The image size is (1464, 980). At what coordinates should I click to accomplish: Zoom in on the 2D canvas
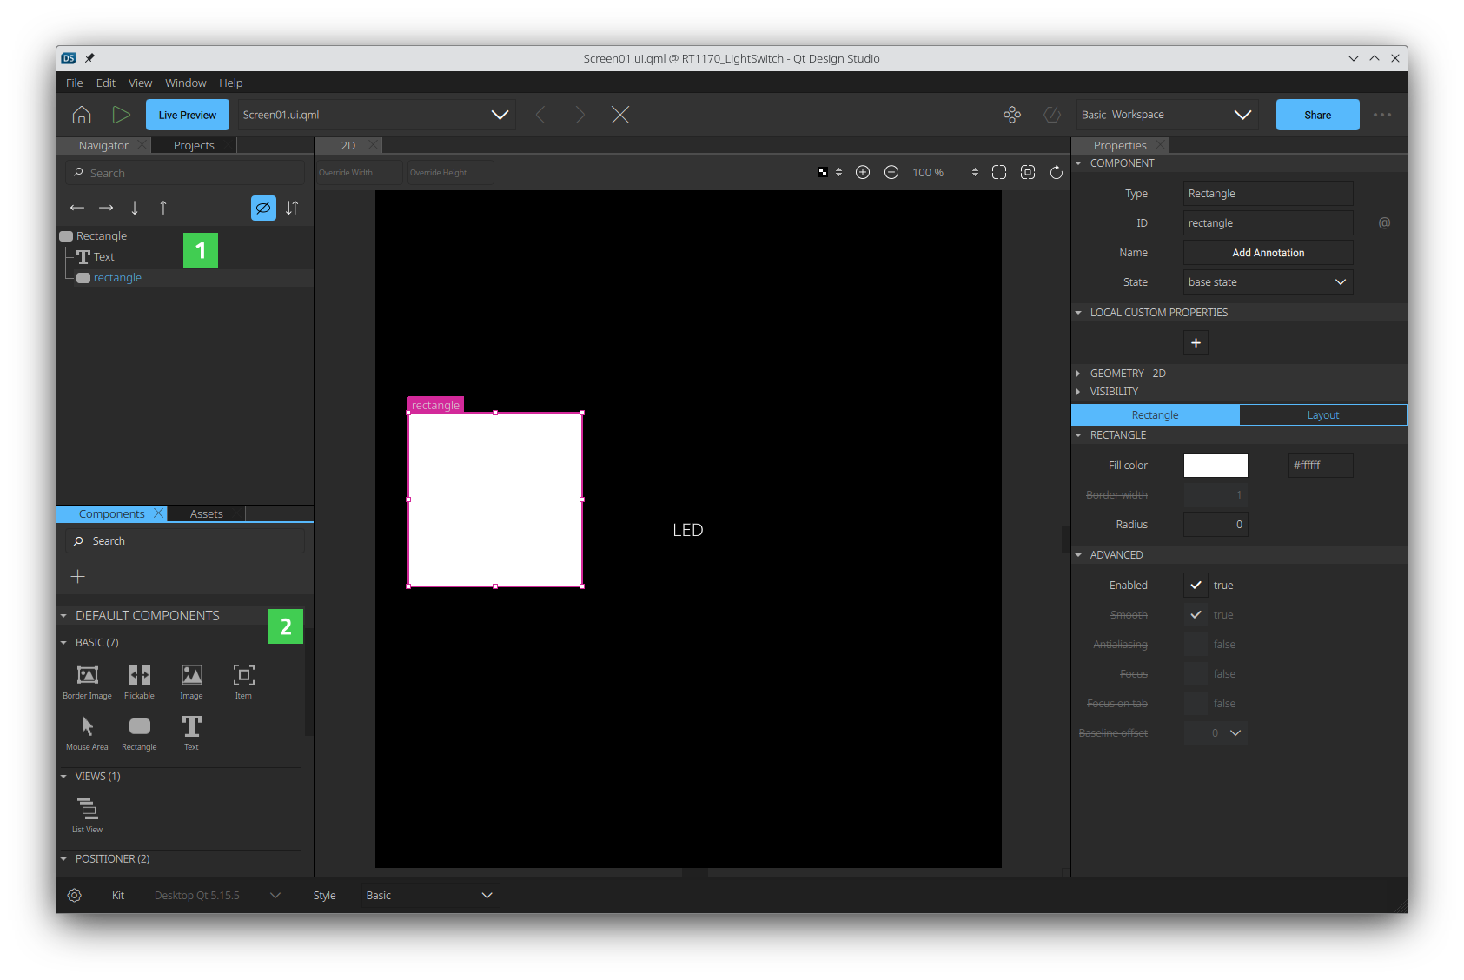click(863, 172)
